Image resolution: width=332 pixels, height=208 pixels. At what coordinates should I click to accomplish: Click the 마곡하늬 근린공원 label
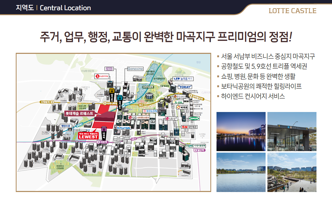(x=60, y=167)
